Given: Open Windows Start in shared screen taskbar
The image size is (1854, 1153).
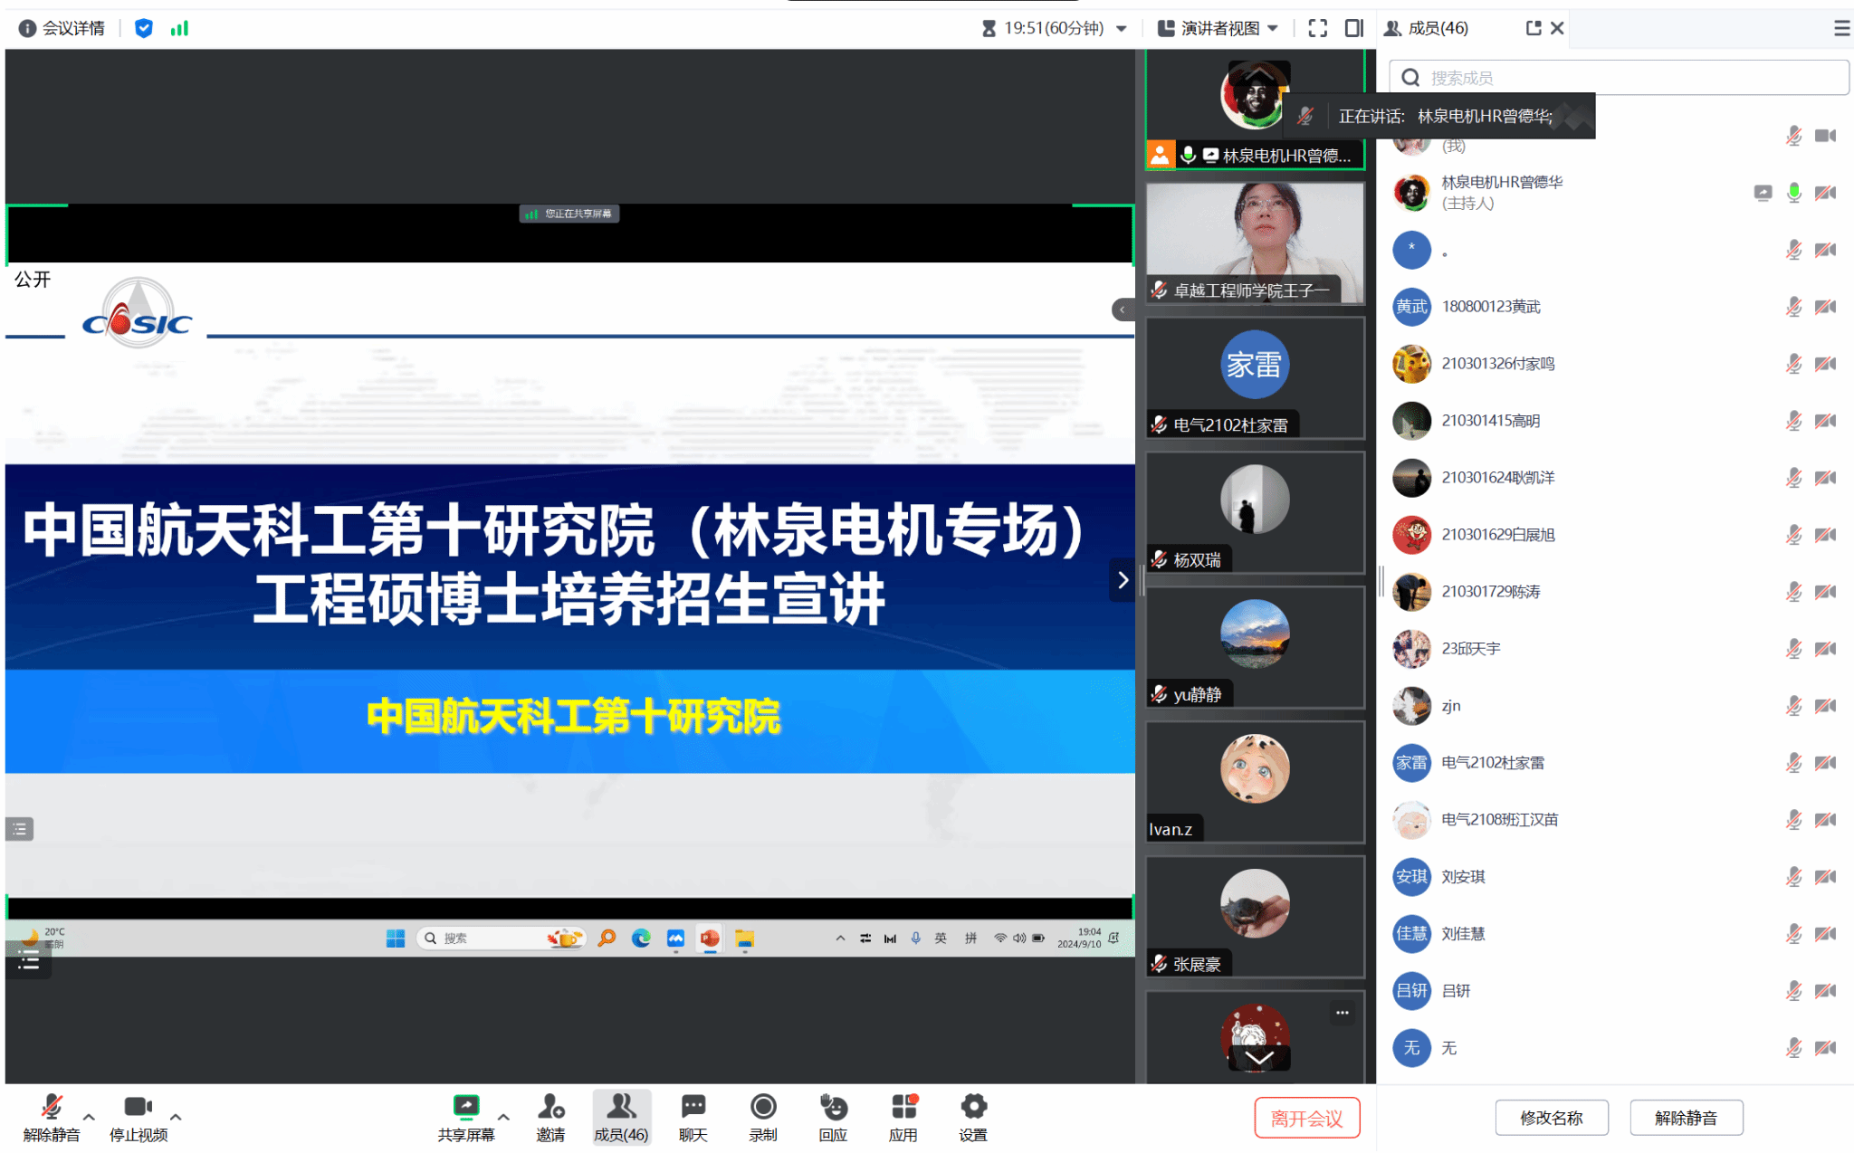Looking at the screenshot, I should tap(396, 939).
